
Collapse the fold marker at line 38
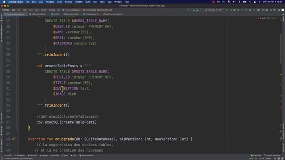pyautogui.click(x=19, y=128)
